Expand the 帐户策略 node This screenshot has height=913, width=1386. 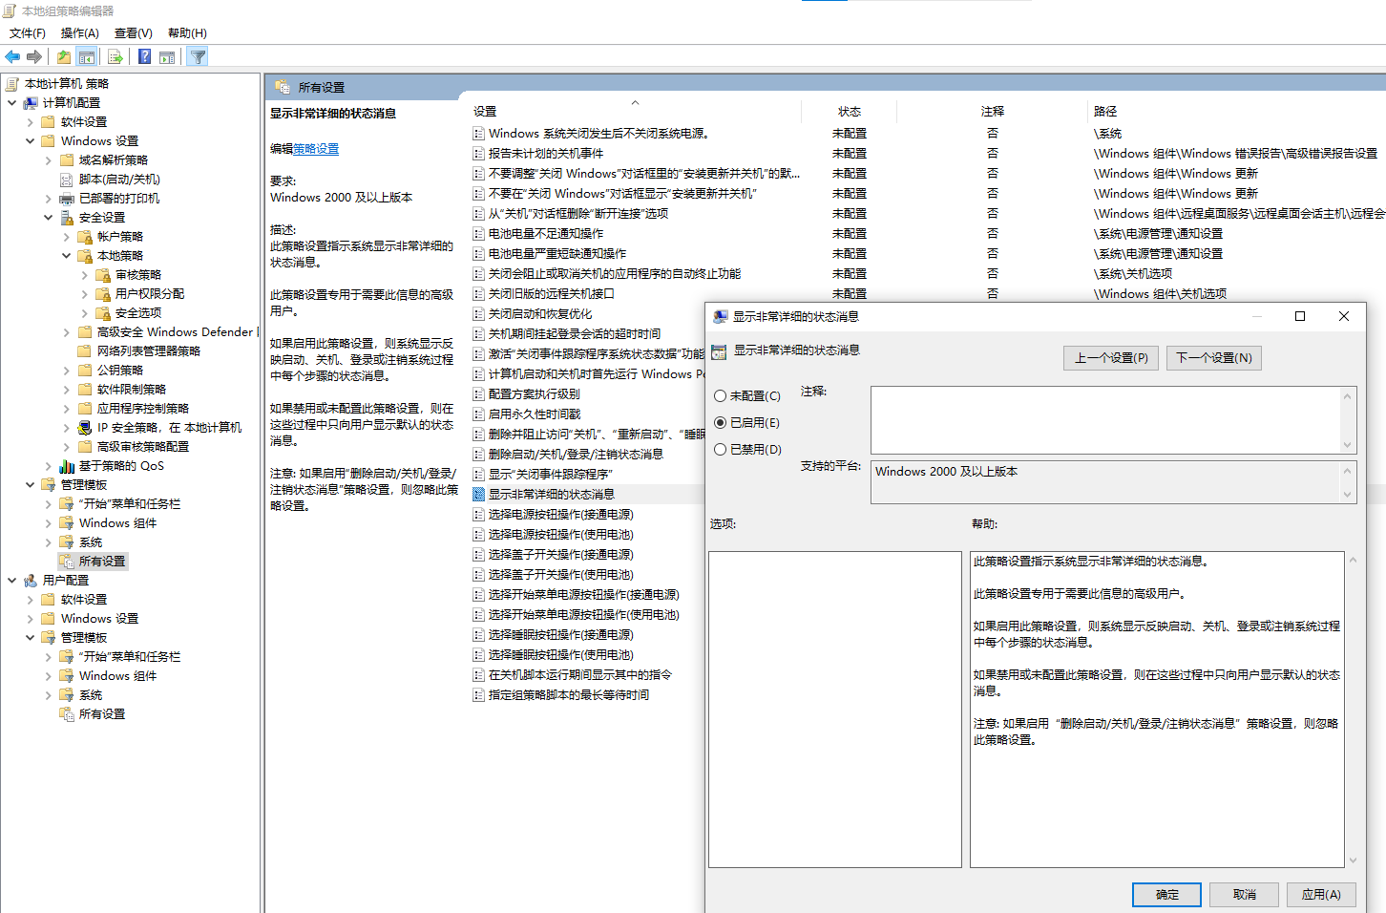[66, 237]
